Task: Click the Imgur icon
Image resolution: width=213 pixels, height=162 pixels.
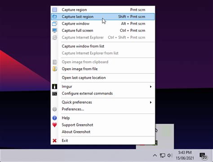Action: point(54,87)
